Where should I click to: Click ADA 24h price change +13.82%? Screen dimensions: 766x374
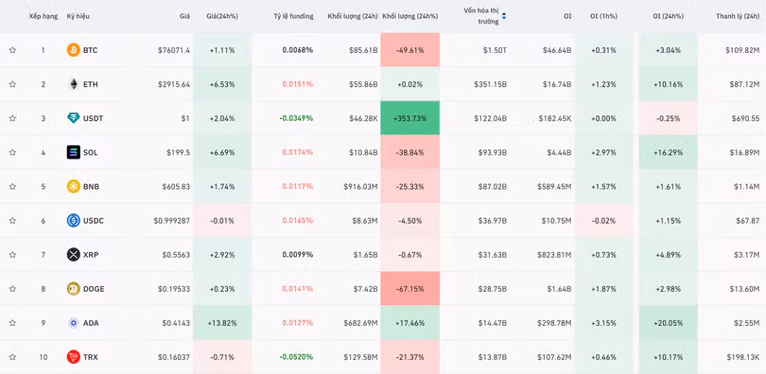(x=222, y=323)
